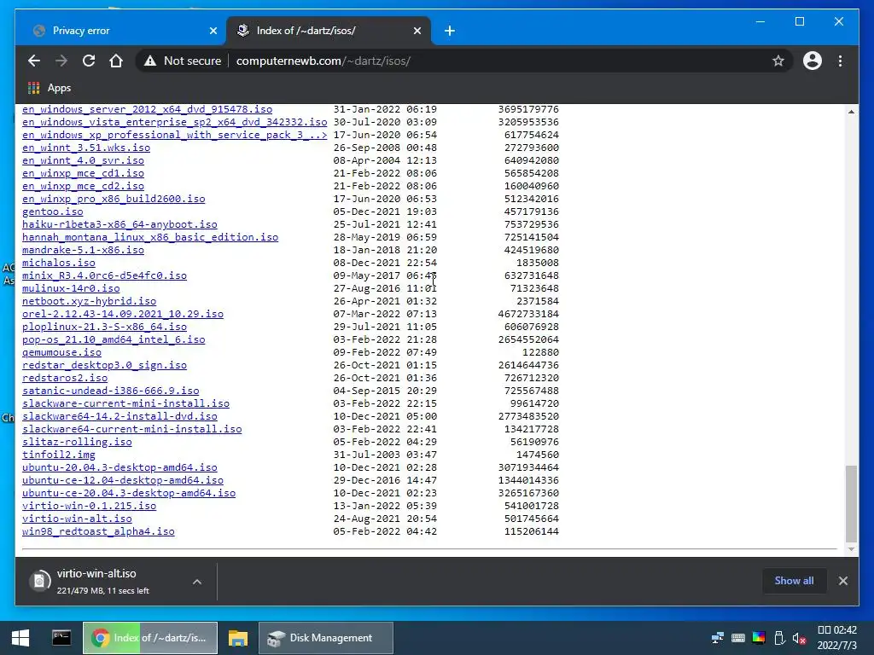Download pop-os_21.10_amd64_intel_6.iso
The image size is (874, 655).
(x=114, y=339)
